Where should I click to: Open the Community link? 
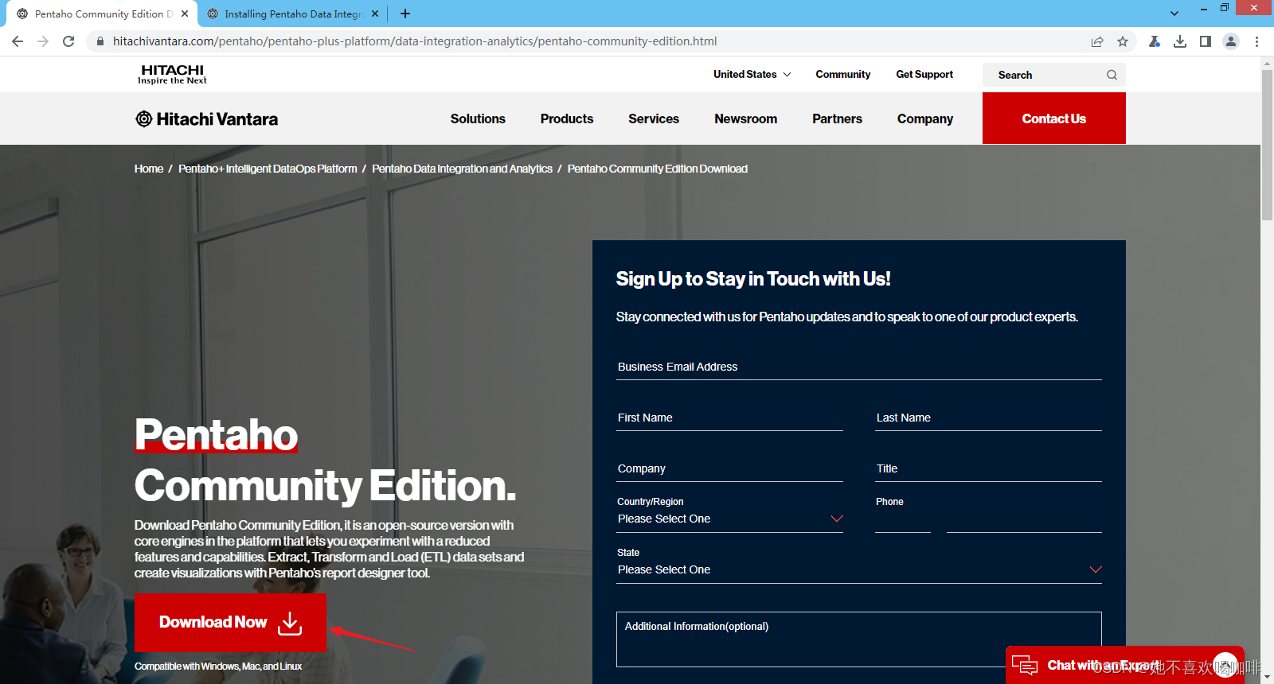point(843,74)
